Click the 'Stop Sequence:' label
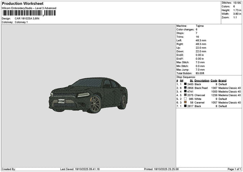 (186, 77)
